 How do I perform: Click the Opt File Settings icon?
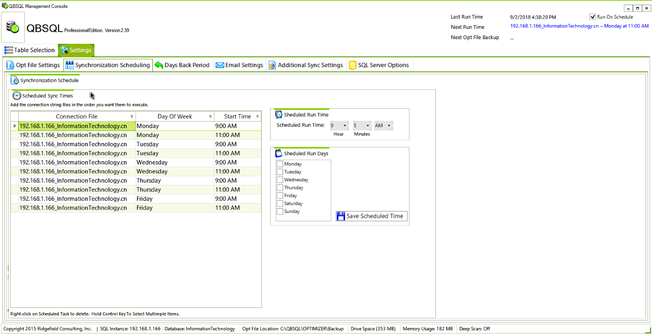10,65
